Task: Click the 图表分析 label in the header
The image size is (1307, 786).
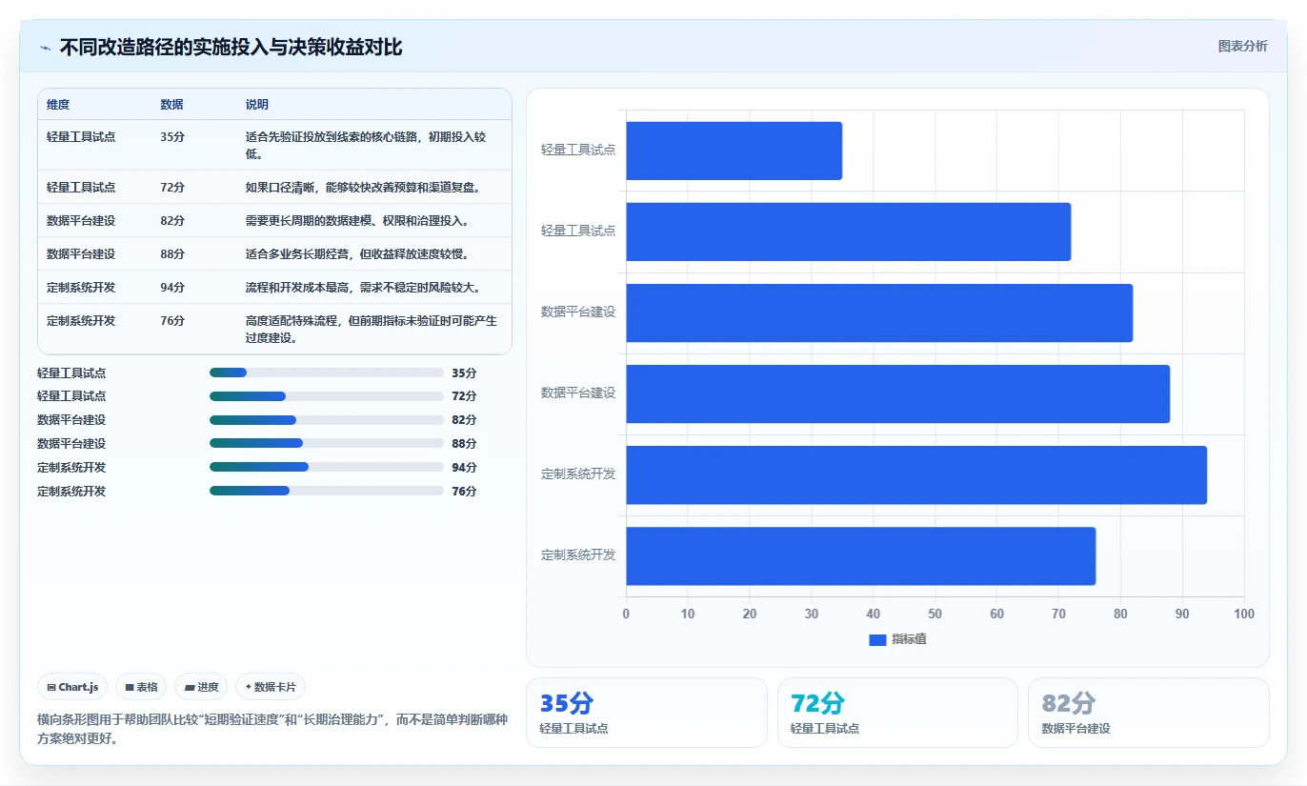Action: 1243,46
